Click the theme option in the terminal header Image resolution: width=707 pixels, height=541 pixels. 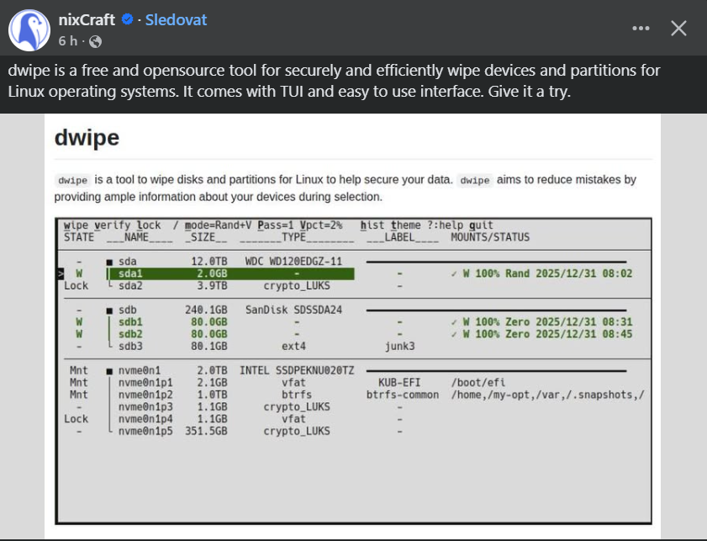pyautogui.click(x=404, y=225)
